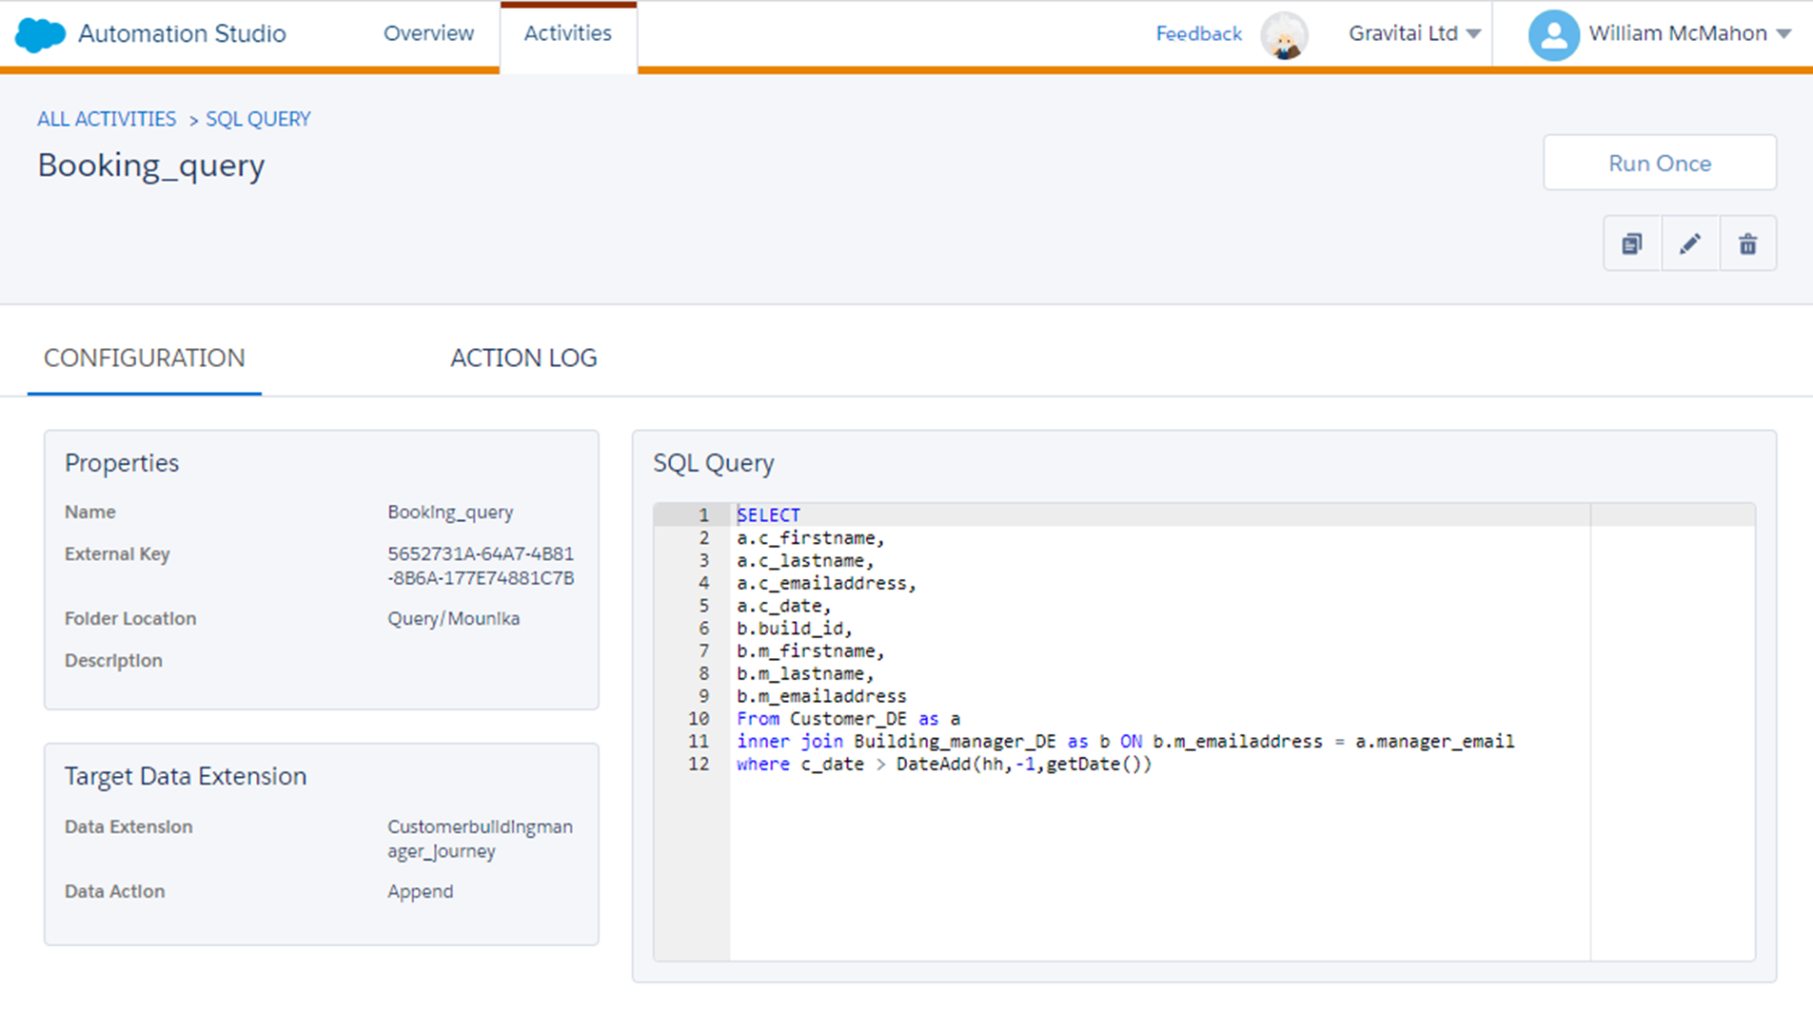The image size is (1813, 1009).
Task: Open the Feedback link
Action: 1198,33
